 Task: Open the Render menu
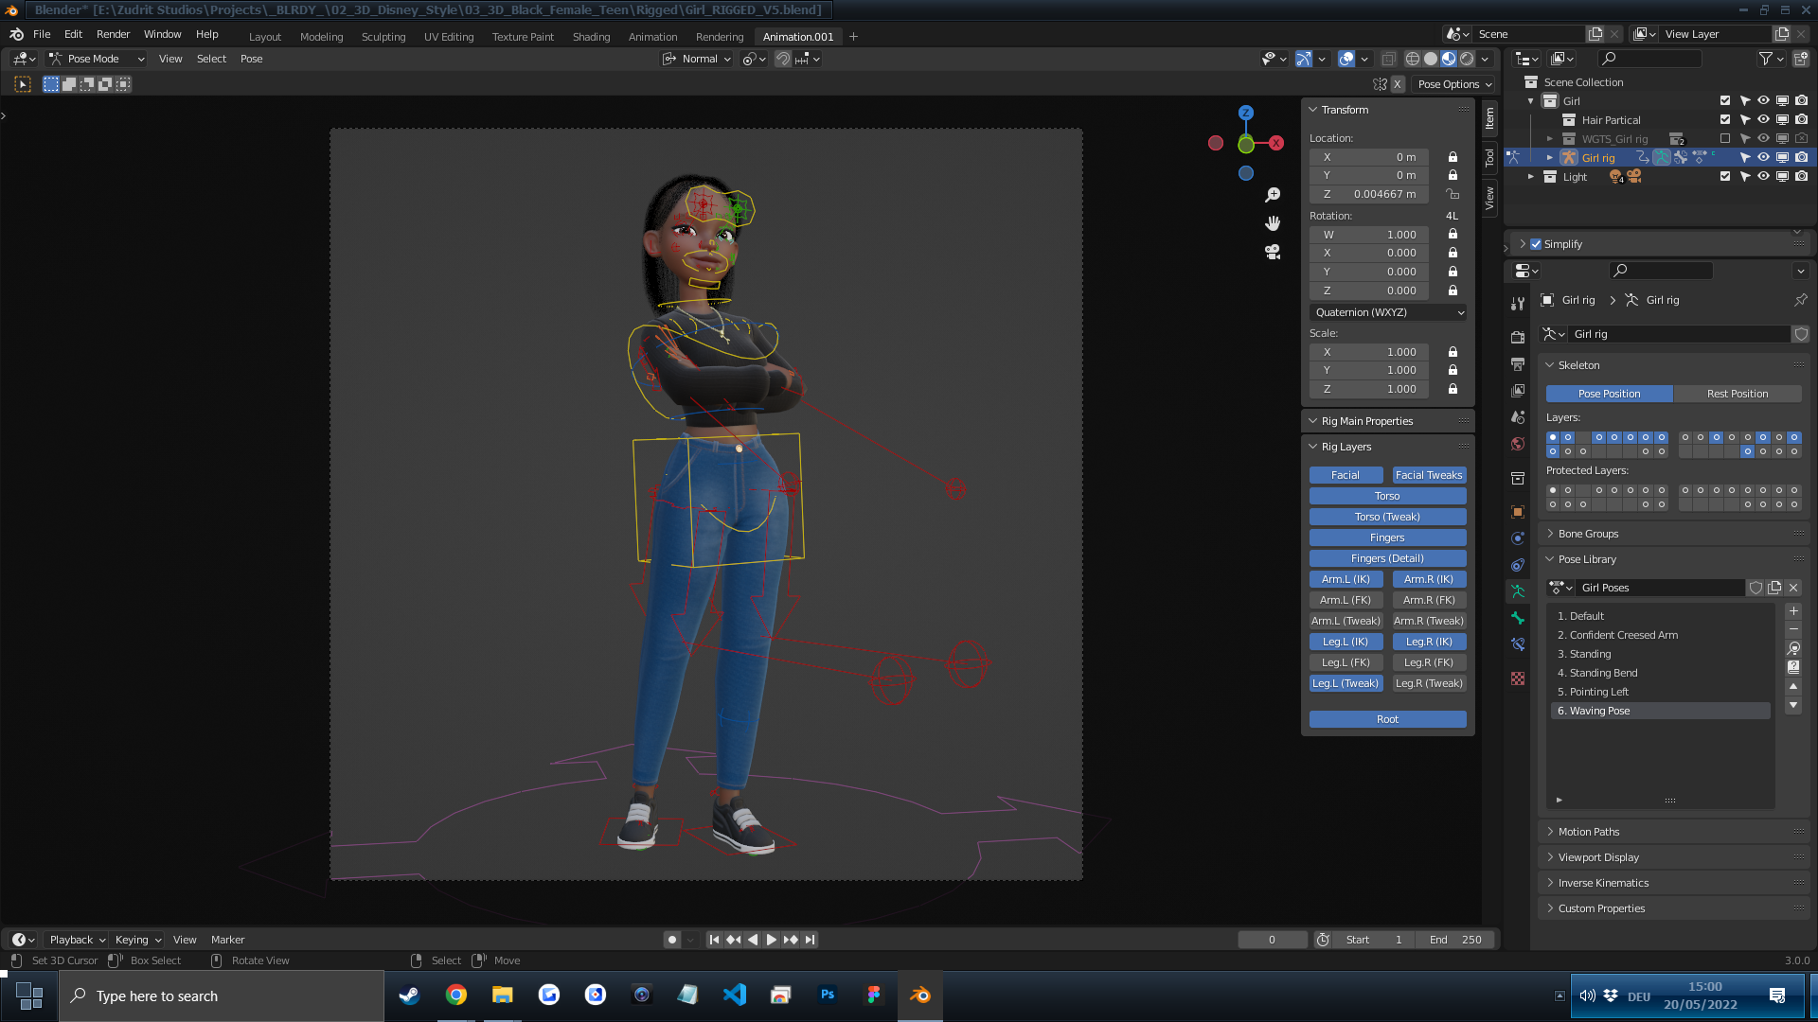tap(113, 34)
